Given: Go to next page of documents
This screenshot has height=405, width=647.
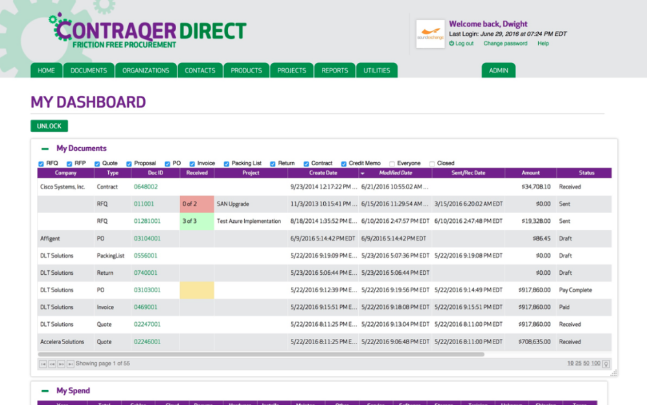Looking at the screenshot, I should 62,364.
